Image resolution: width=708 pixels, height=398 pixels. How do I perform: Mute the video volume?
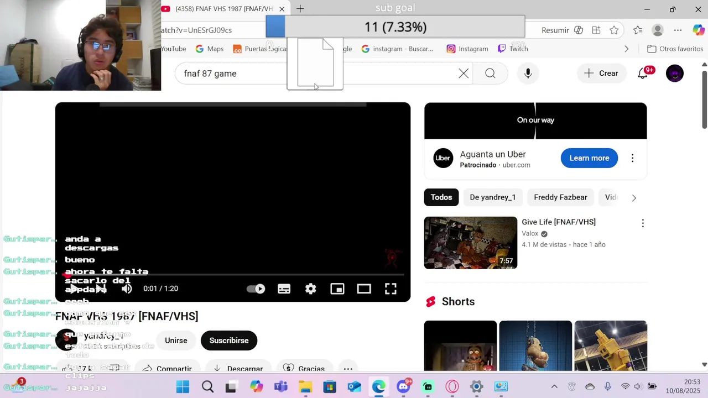(x=127, y=289)
